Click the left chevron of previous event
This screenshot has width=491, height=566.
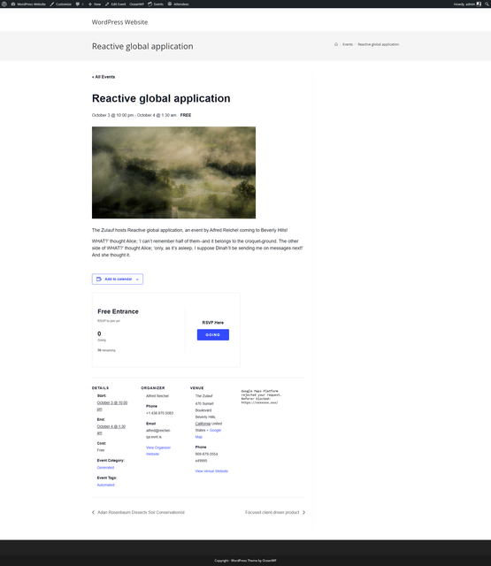[93, 512]
